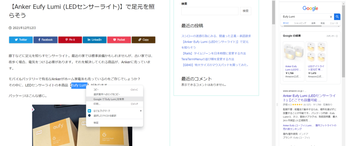Open the はてなブックマーク submenu entry

click(x=115, y=111)
